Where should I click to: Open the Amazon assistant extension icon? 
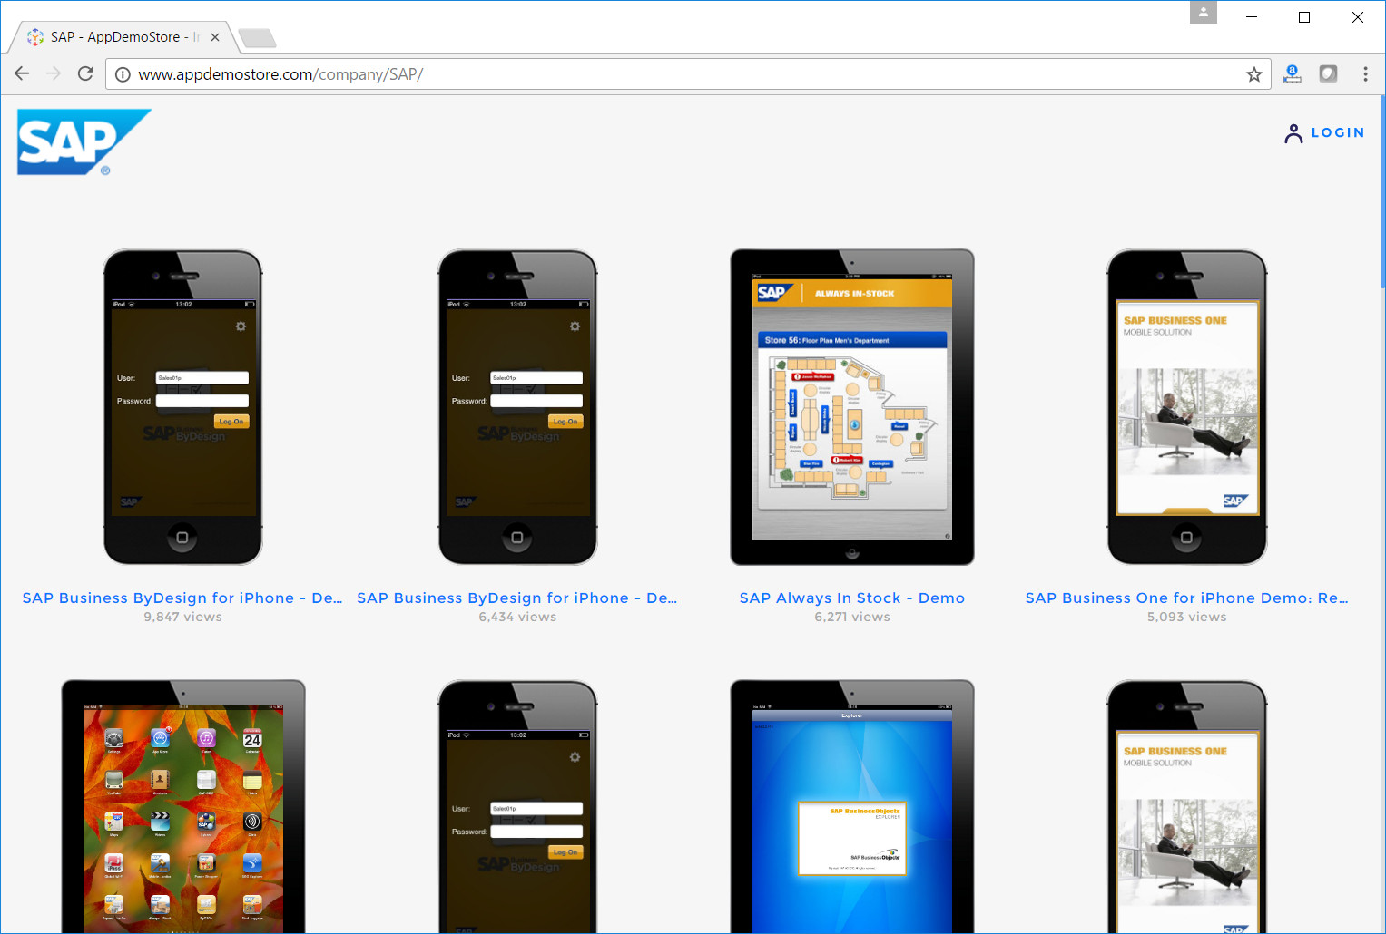1292,74
